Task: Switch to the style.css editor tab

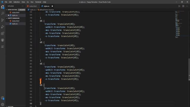Action: coord(47,6)
